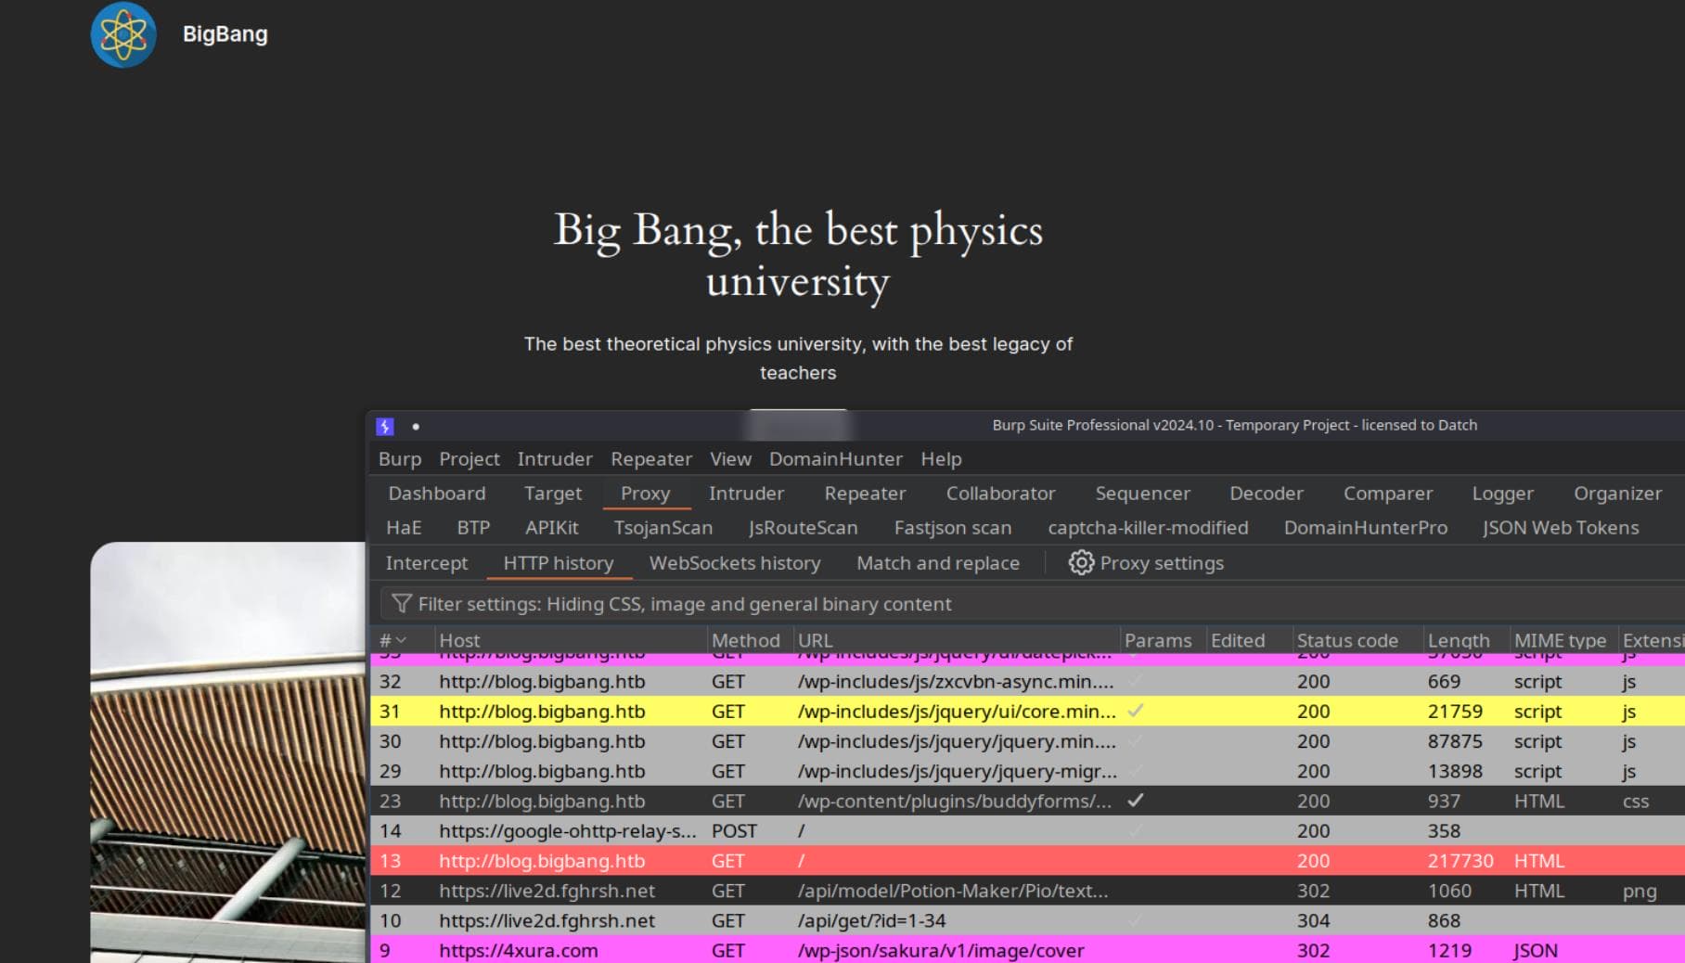Open the WebSockets history sub-tab

(x=735, y=563)
